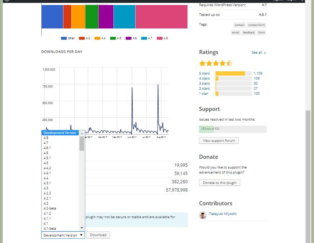Open Takayuki Miyoshi's avatar picture
The width and height of the screenshot is (314, 243).
(202, 215)
